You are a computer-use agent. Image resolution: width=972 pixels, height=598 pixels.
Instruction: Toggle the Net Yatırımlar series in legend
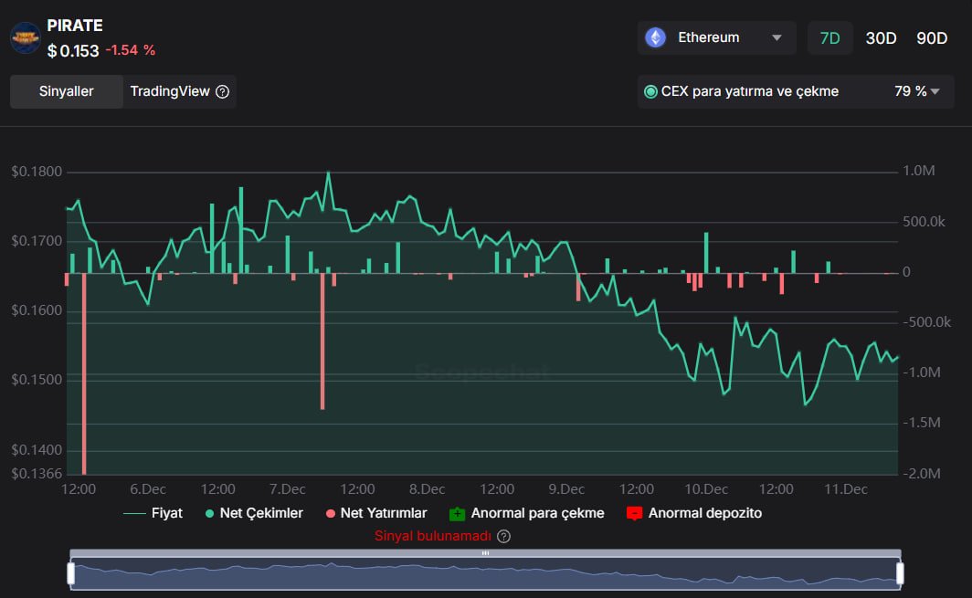(x=376, y=513)
